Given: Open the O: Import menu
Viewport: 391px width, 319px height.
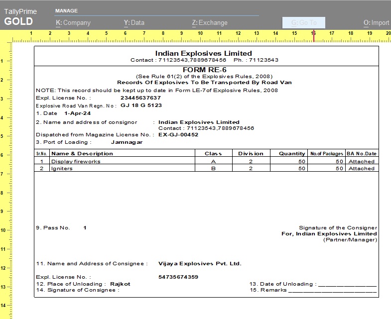Looking at the screenshot, I should (x=377, y=22).
